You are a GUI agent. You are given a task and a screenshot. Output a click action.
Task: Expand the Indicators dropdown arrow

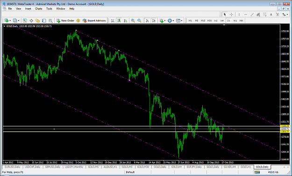coord(165,21)
